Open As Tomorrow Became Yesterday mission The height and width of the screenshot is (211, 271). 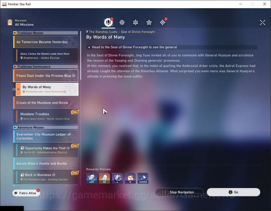pyautogui.click(x=46, y=42)
